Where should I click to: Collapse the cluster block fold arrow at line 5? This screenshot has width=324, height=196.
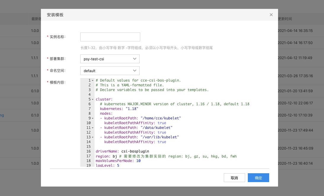(x=93, y=99)
